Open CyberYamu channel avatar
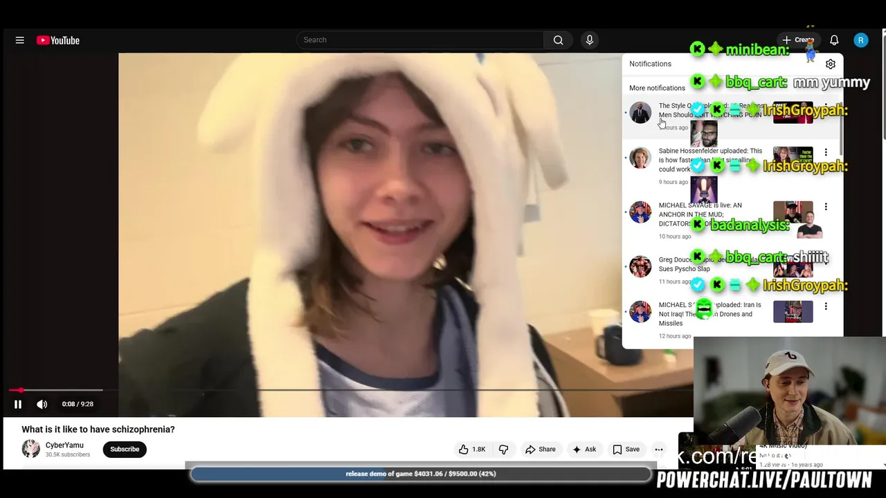886x498 pixels. (31, 449)
